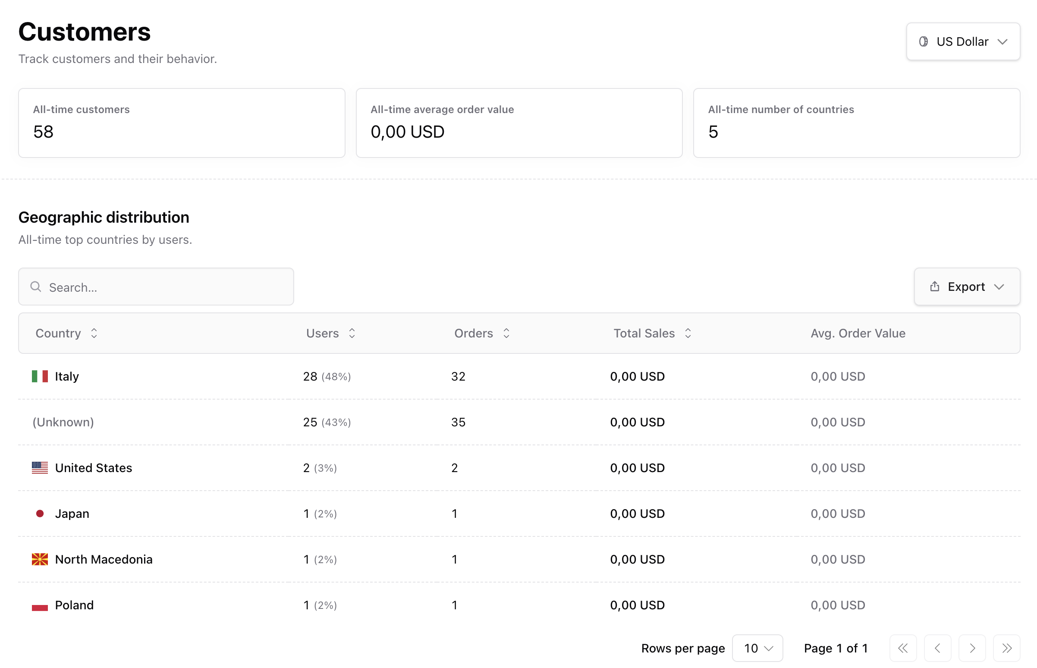Image resolution: width=1037 pixels, height=668 pixels.
Task: Go to next page arrow
Action: [x=972, y=648]
